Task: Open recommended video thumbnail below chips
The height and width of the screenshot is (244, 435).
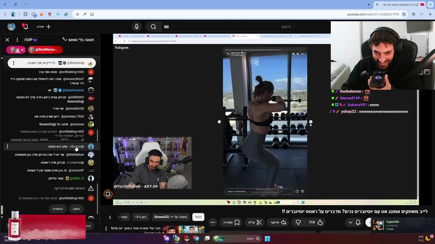Action: (184, 230)
